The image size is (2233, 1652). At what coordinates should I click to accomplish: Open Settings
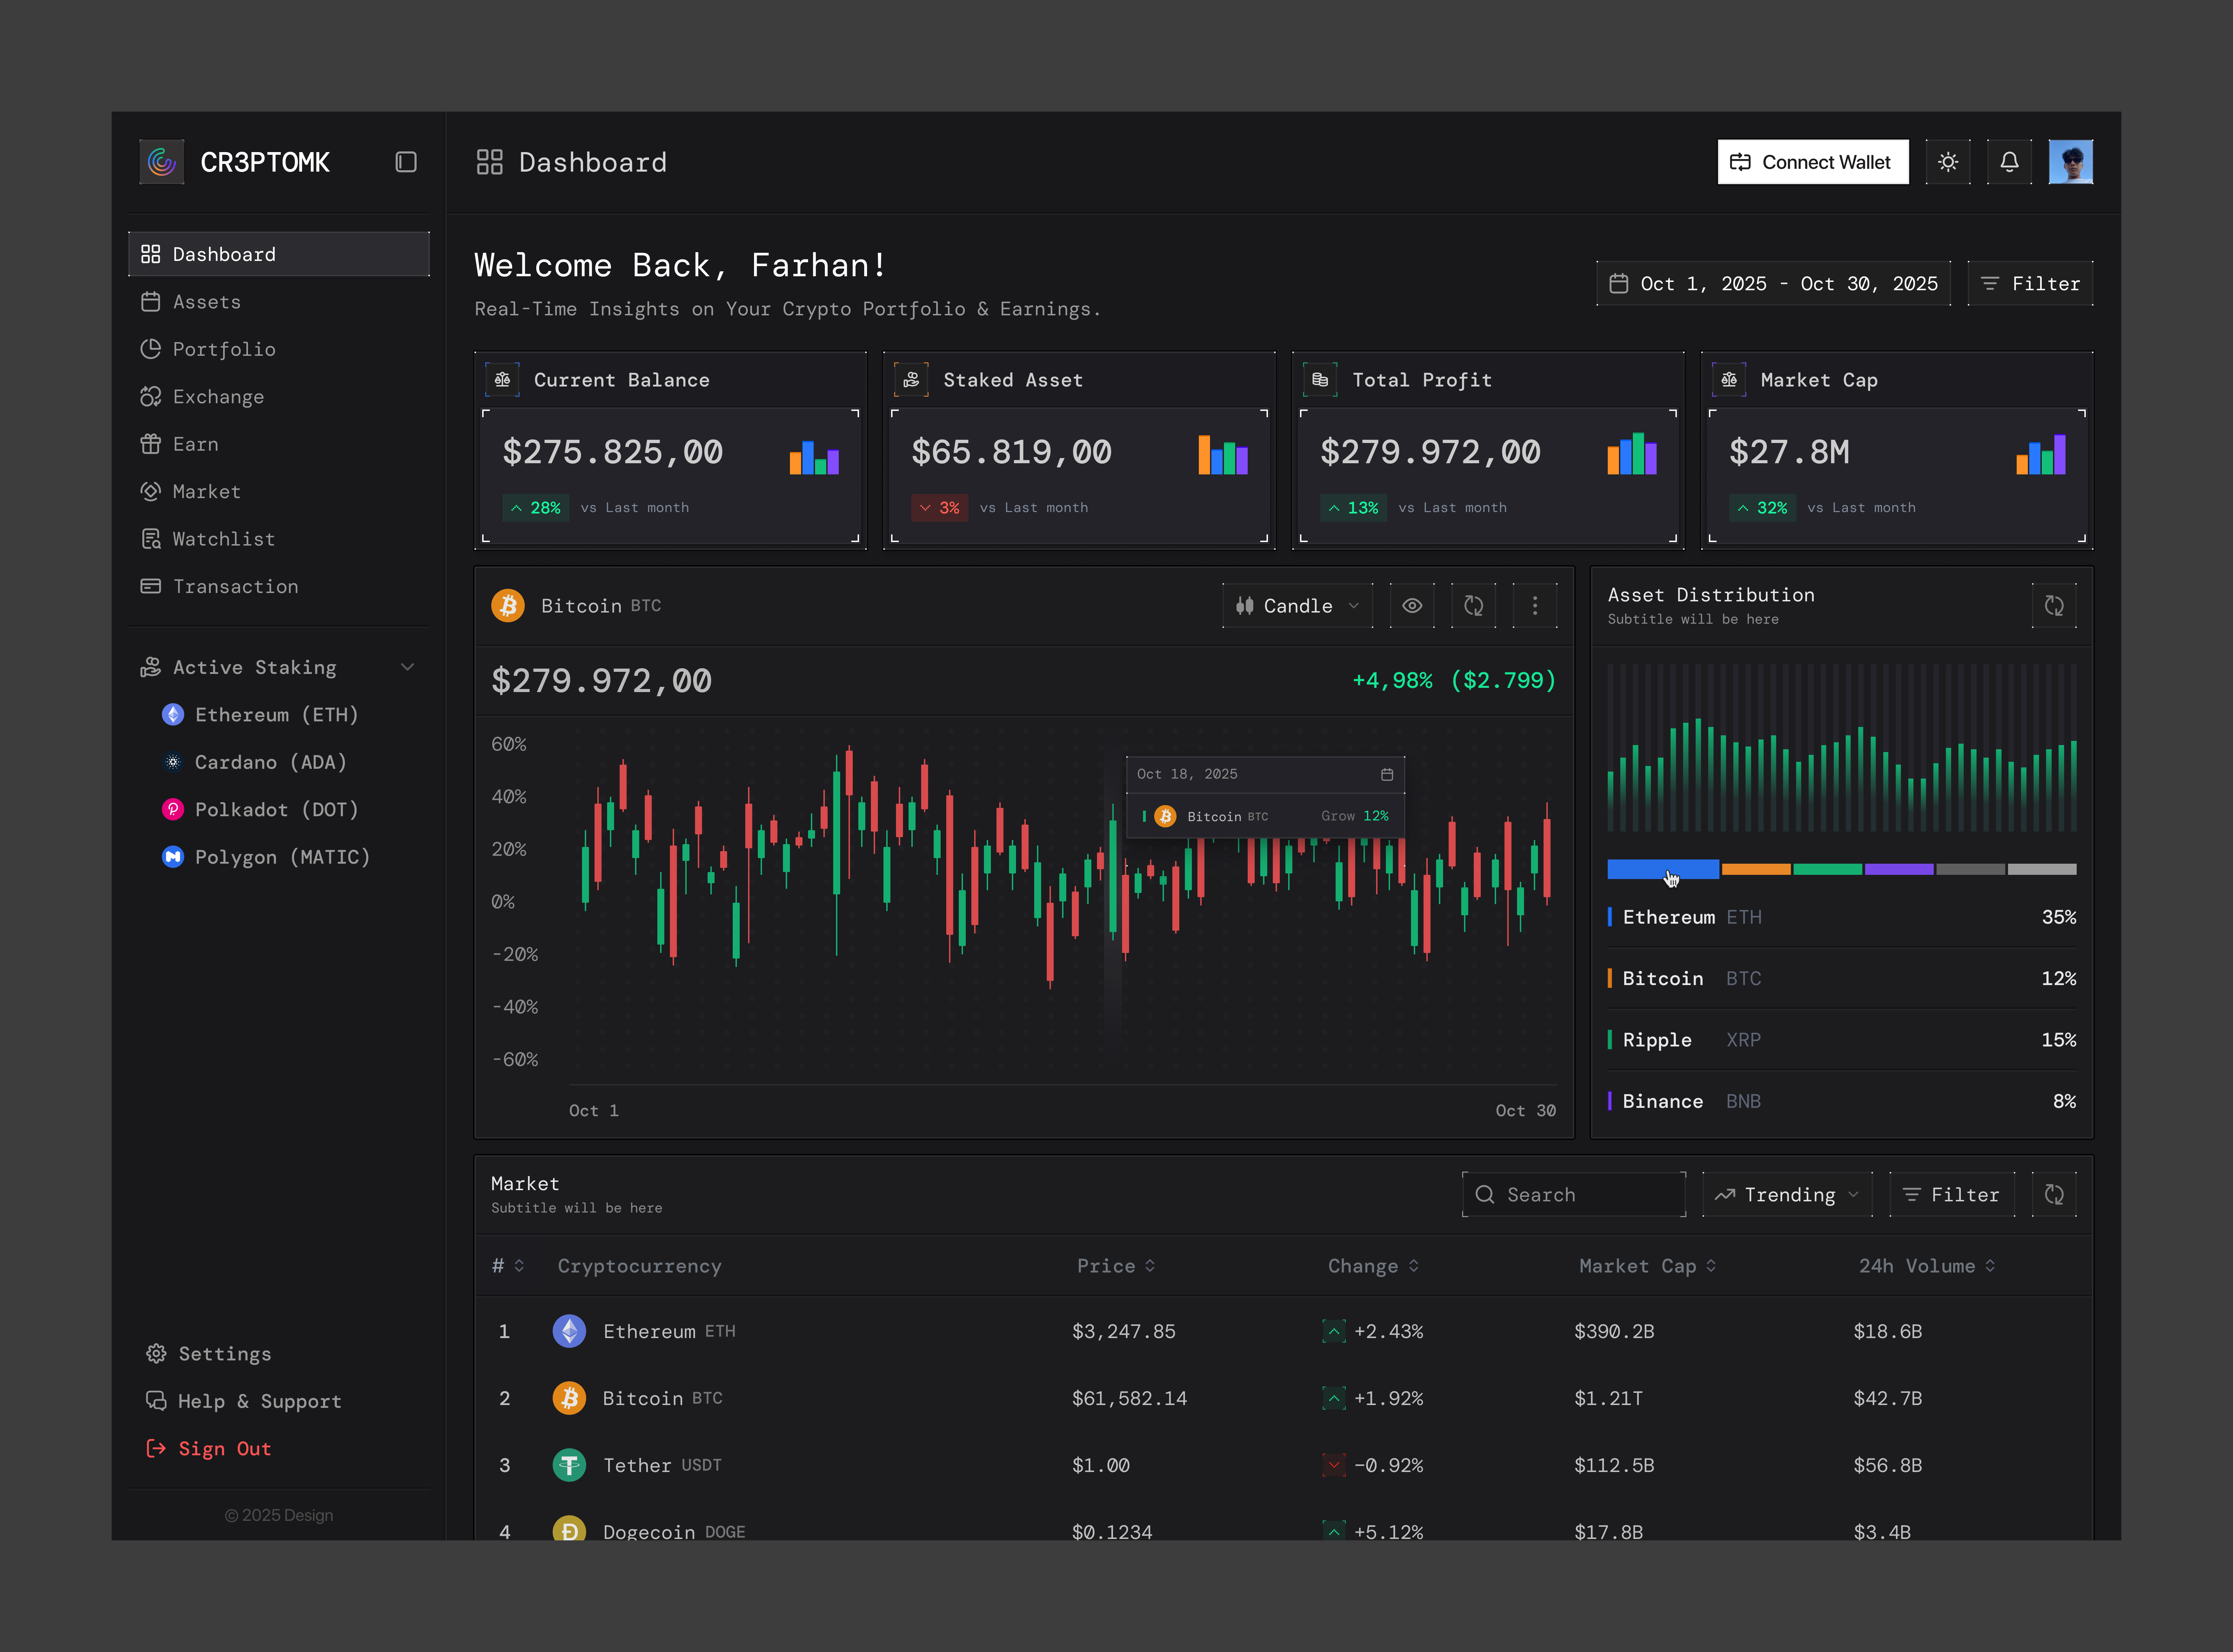(x=209, y=1354)
